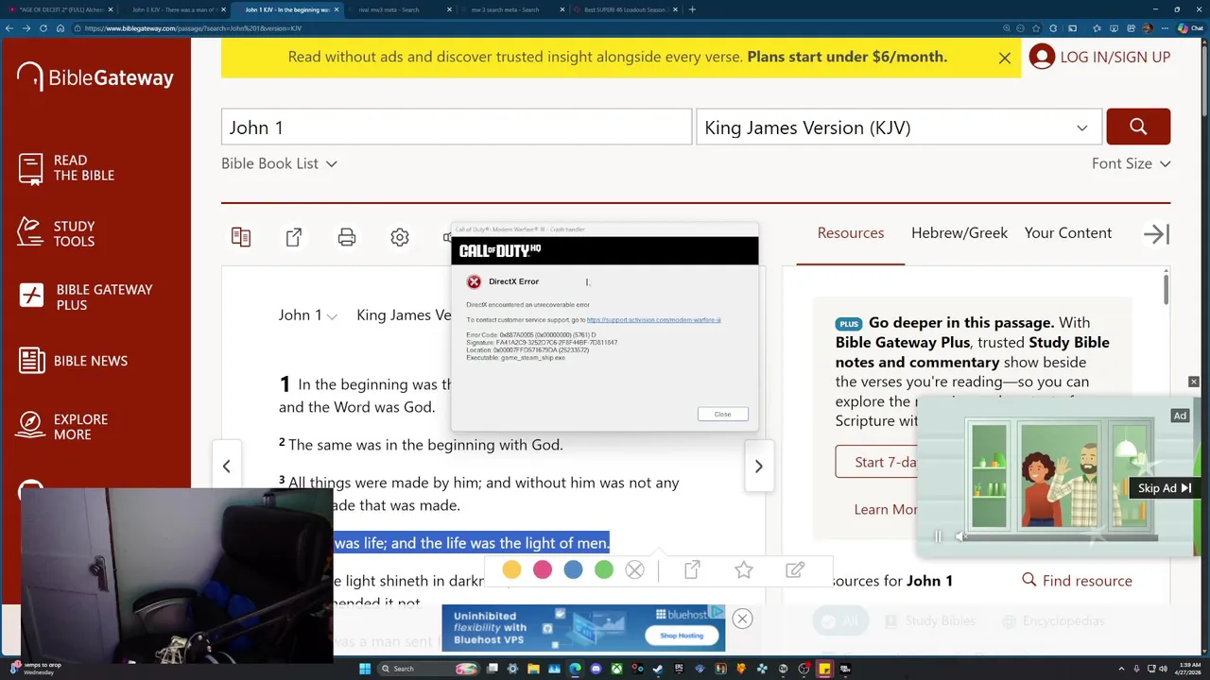Click LOG IN/SIGN UP
The width and height of the screenshot is (1210, 680).
tap(1115, 57)
